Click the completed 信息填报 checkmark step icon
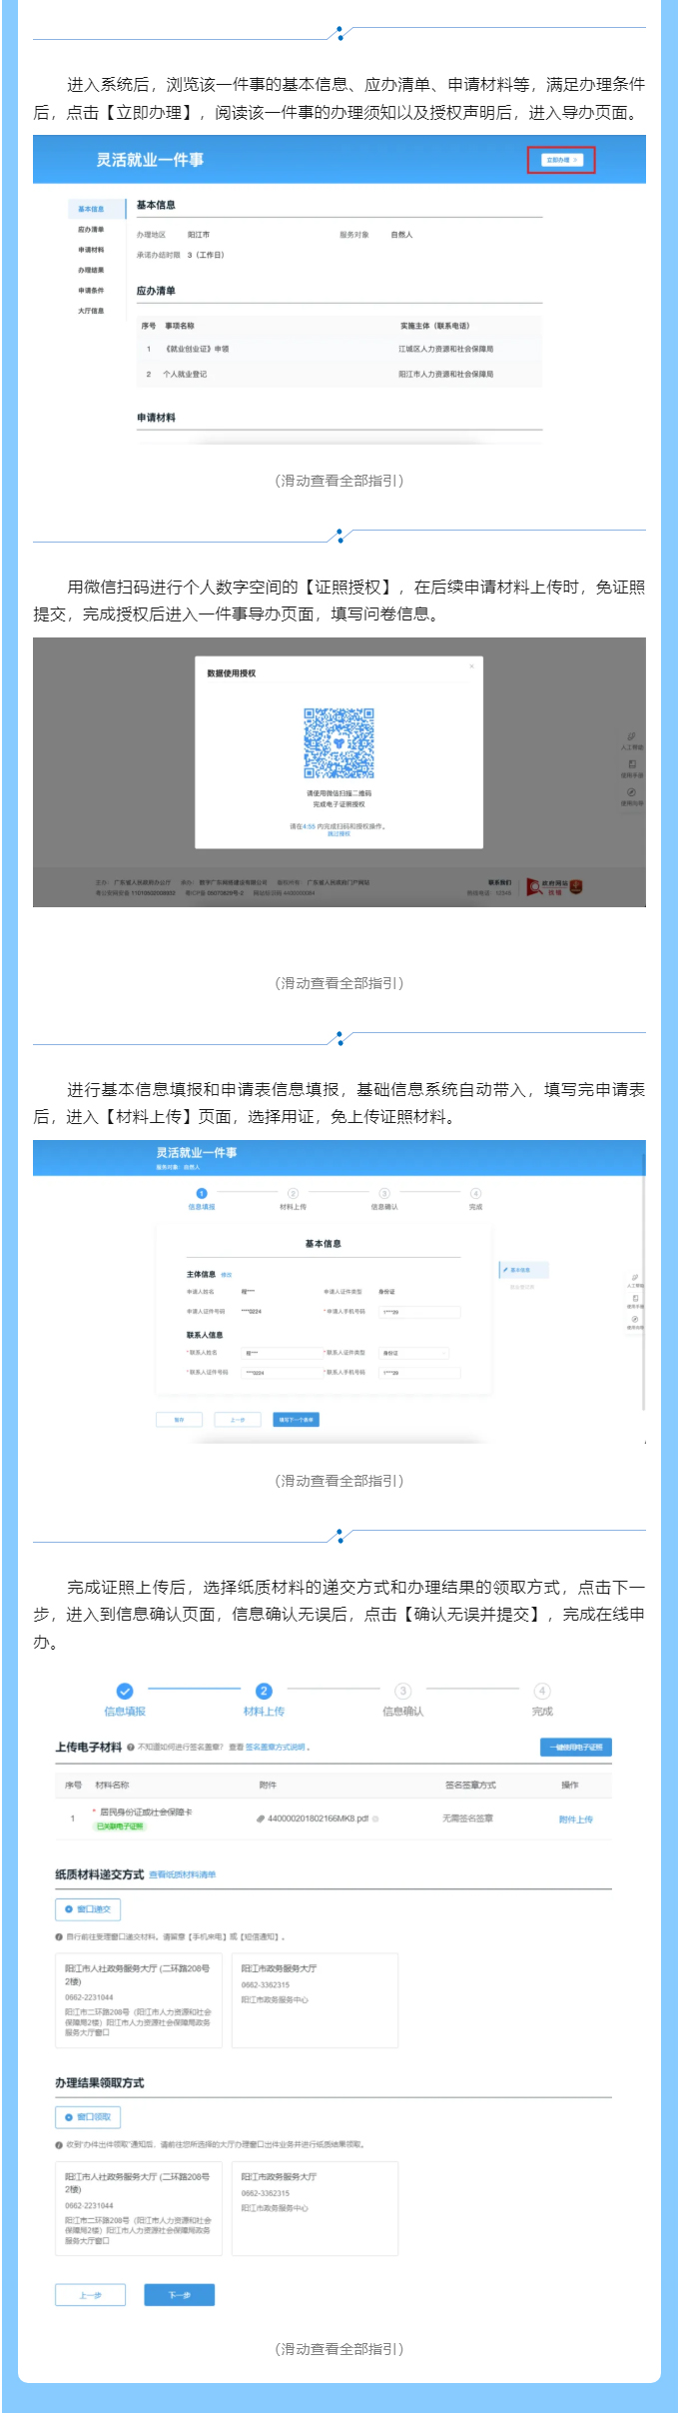 pos(125,1691)
